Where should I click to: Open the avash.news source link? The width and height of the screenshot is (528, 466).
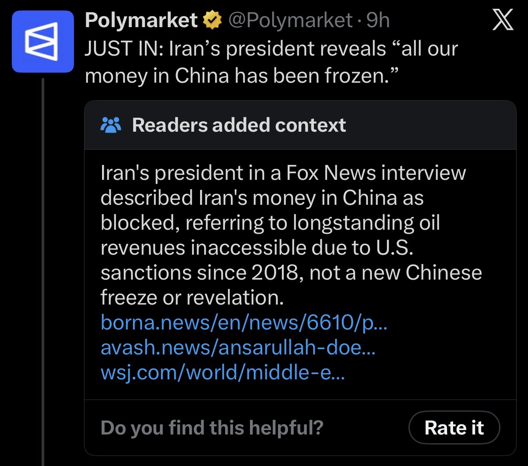[x=238, y=347]
